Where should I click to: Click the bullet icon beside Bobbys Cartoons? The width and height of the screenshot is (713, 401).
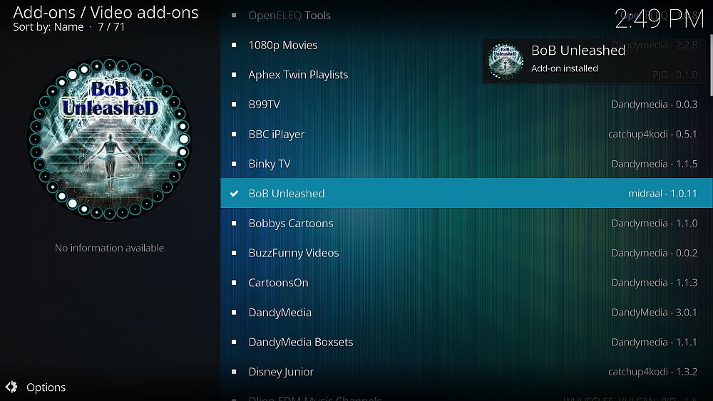(x=234, y=223)
